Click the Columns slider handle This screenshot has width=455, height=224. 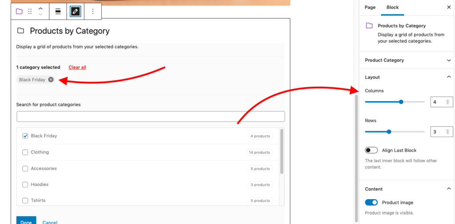(x=401, y=102)
